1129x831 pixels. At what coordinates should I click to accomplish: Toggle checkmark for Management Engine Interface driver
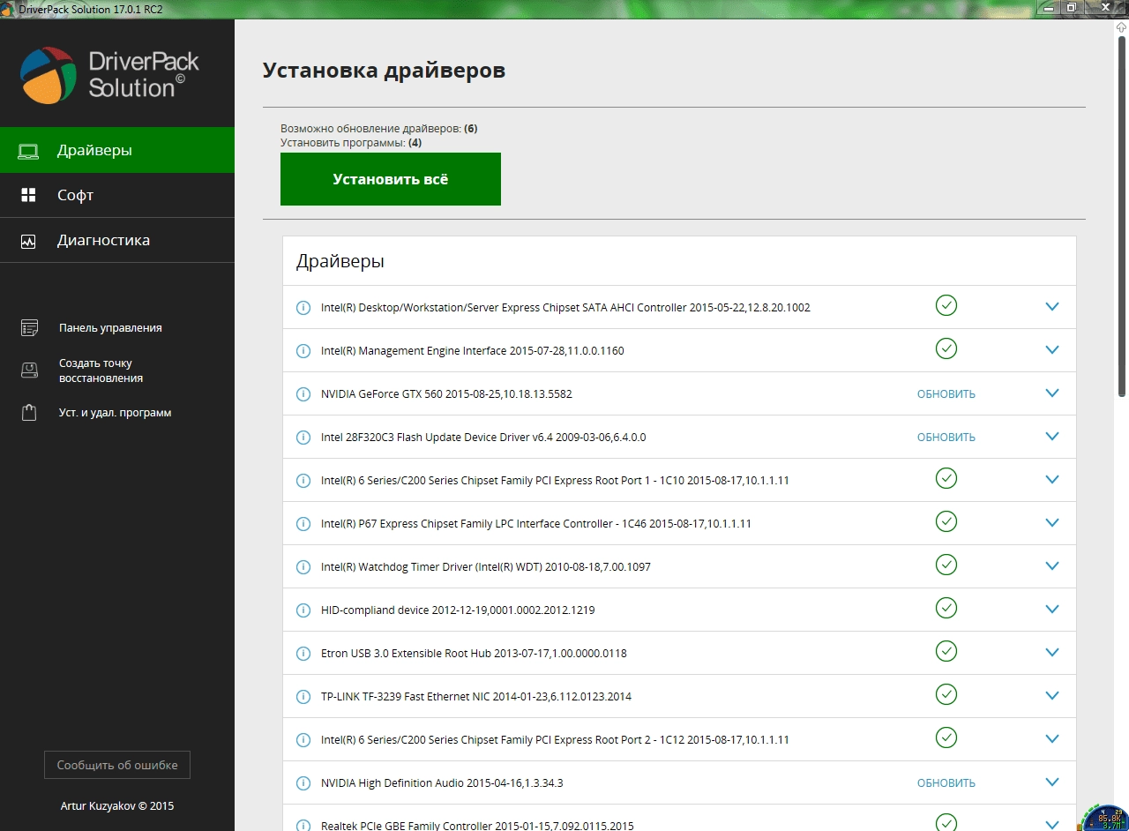click(x=946, y=348)
